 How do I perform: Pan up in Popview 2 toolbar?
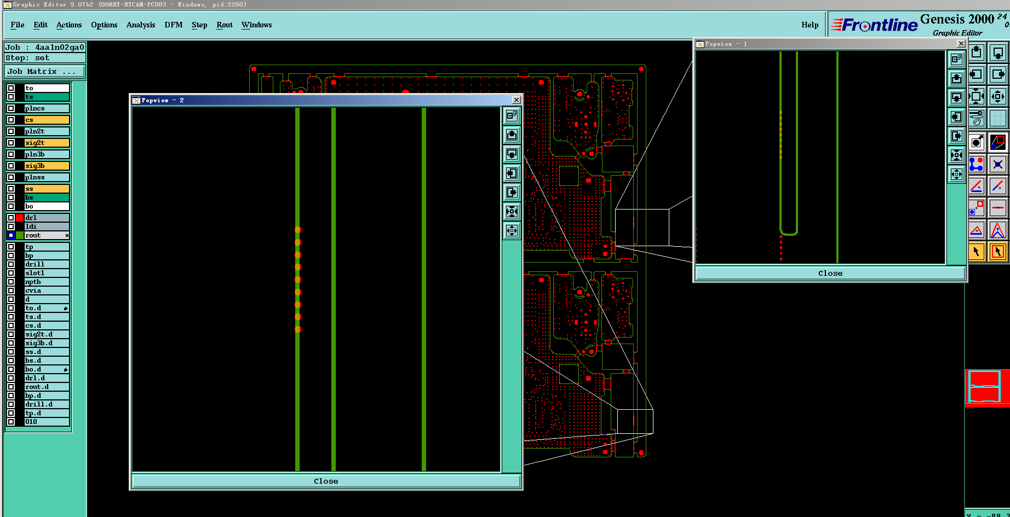tap(512, 135)
